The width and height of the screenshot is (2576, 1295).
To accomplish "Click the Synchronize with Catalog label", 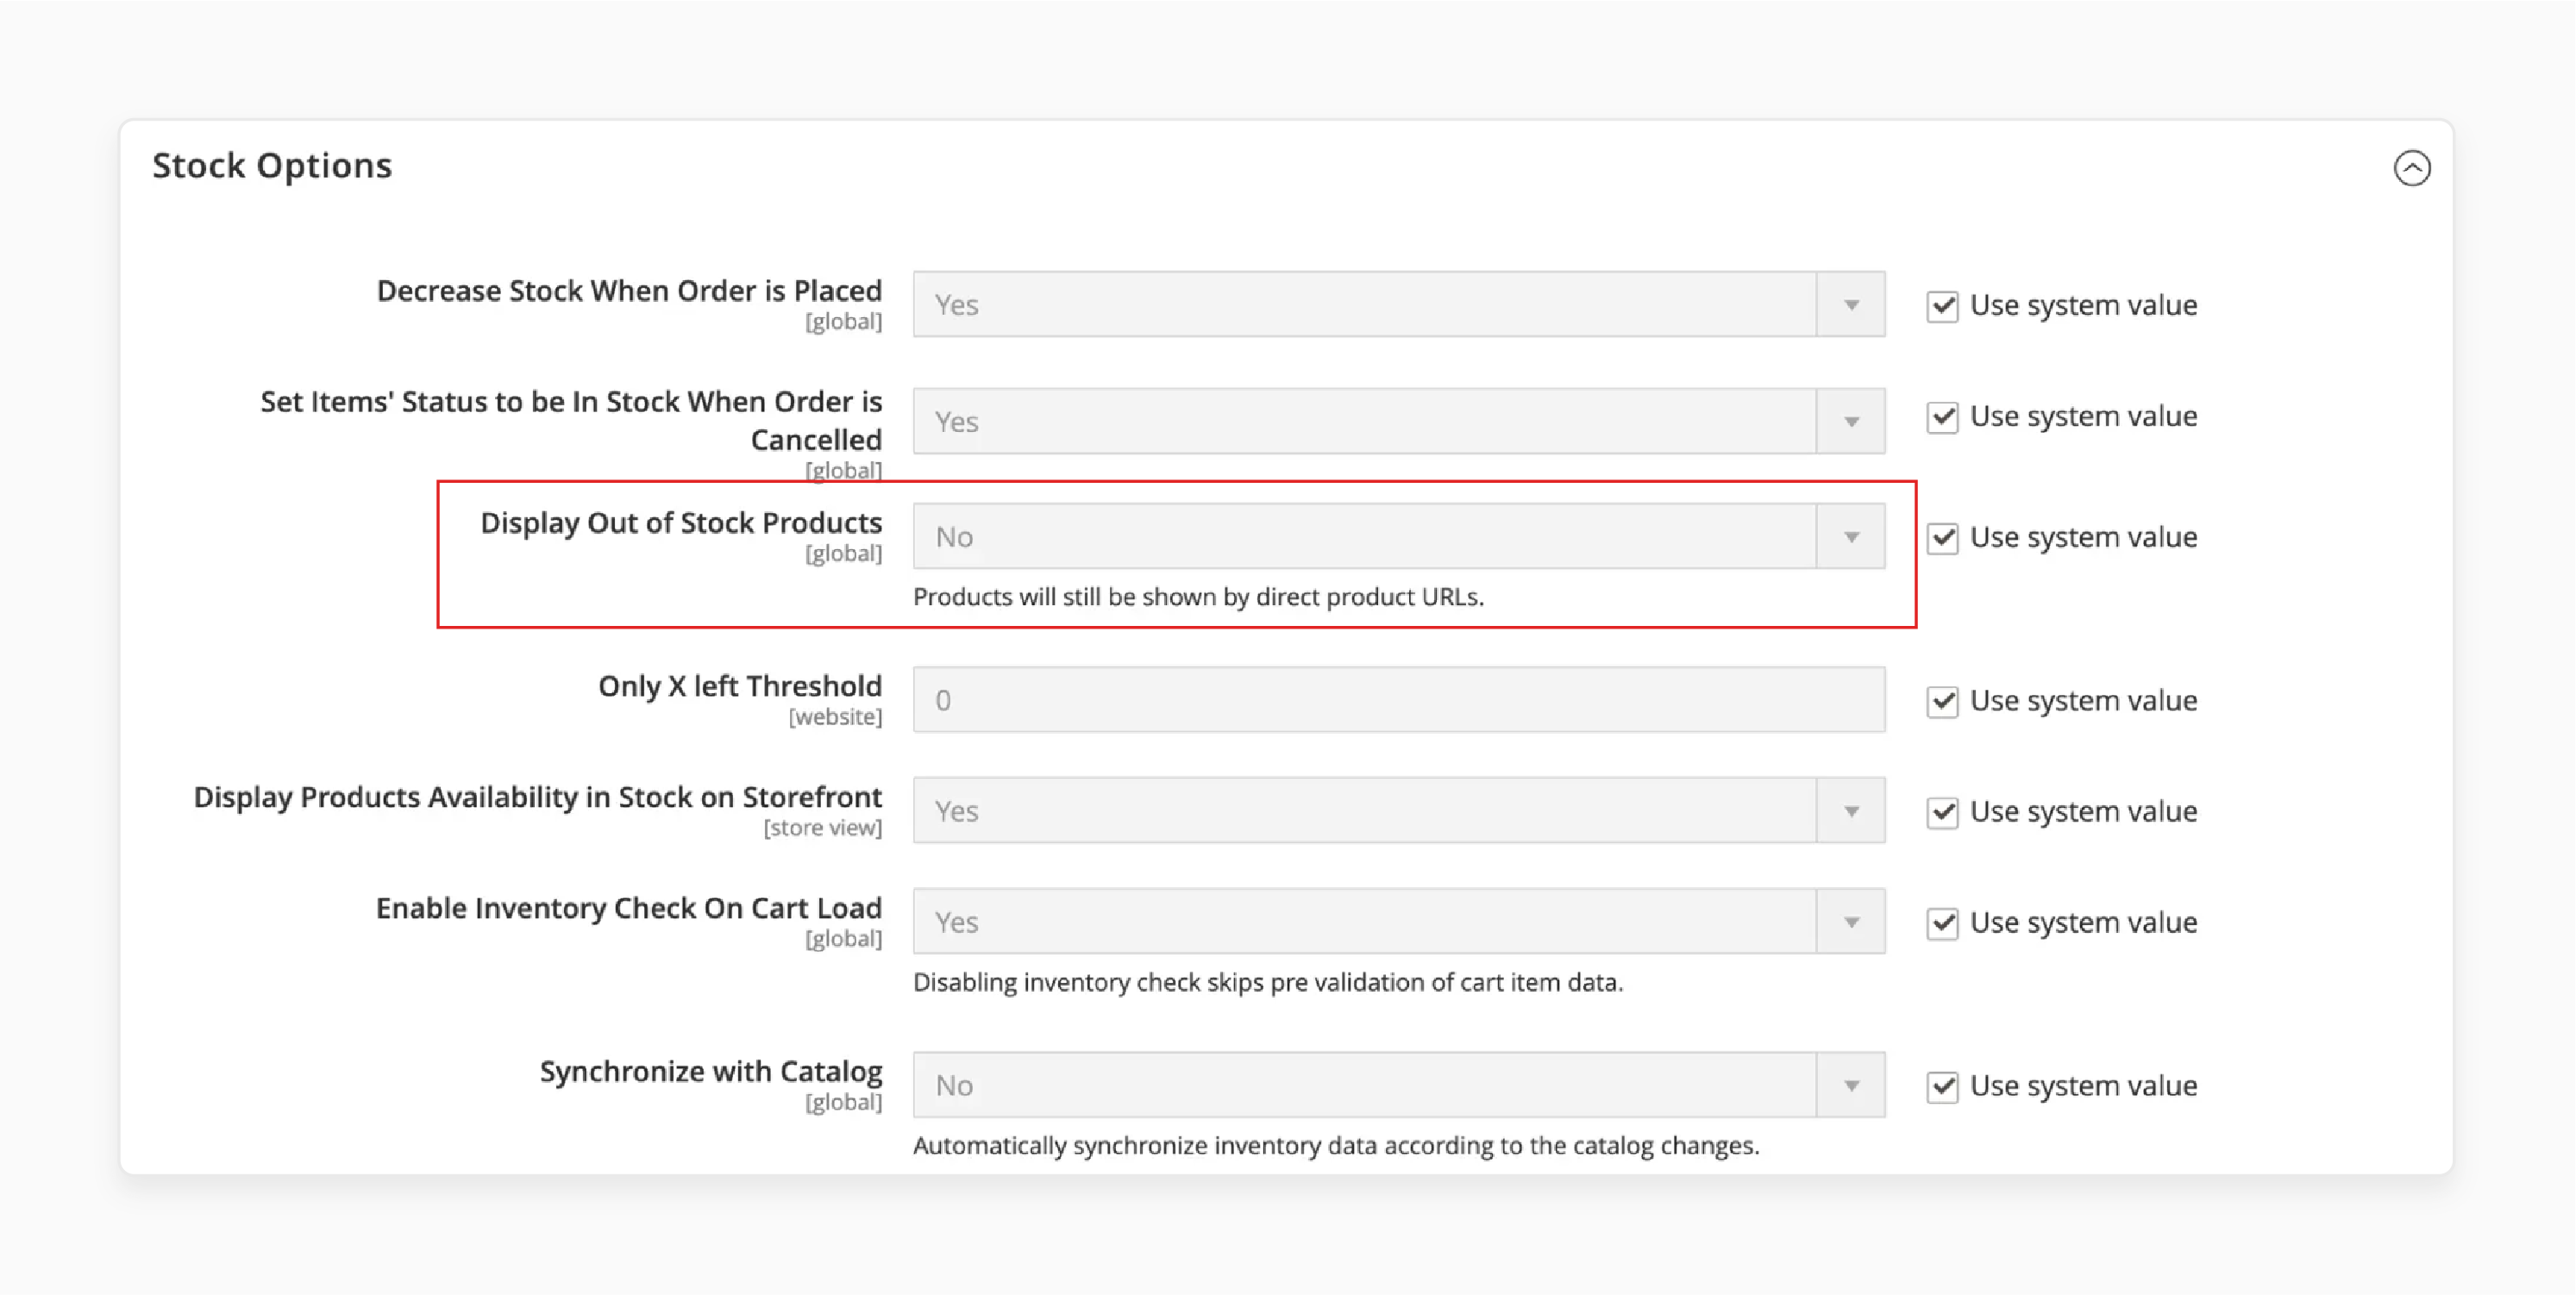I will click(x=711, y=1071).
